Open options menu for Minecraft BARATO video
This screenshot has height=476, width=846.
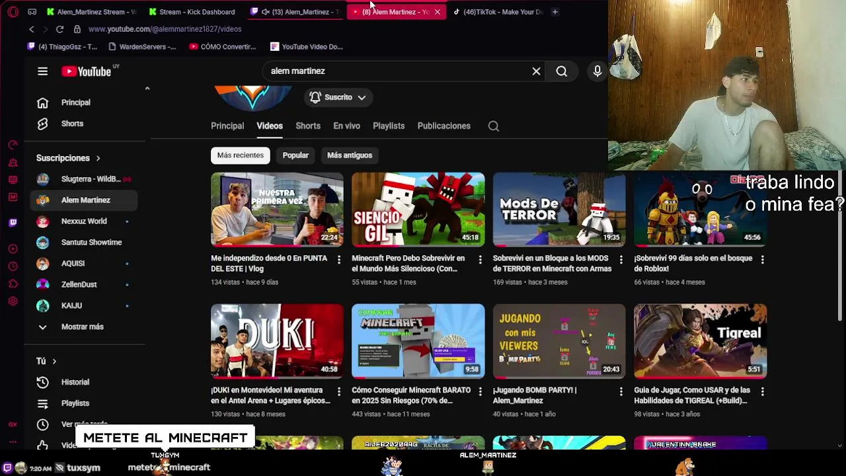click(480, 392)
